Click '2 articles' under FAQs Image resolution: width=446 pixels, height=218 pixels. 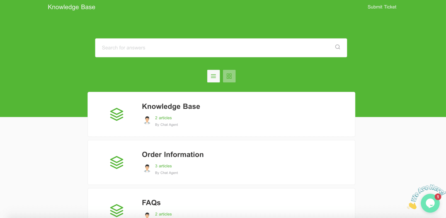click(x=163, y=214)
